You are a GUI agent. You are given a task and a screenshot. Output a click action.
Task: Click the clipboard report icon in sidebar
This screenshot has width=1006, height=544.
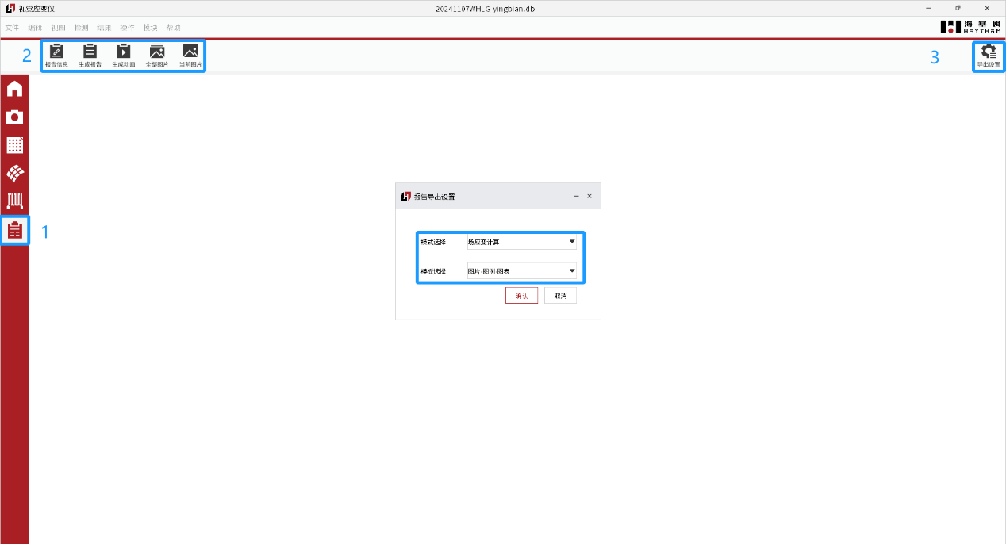pos(14,231)
